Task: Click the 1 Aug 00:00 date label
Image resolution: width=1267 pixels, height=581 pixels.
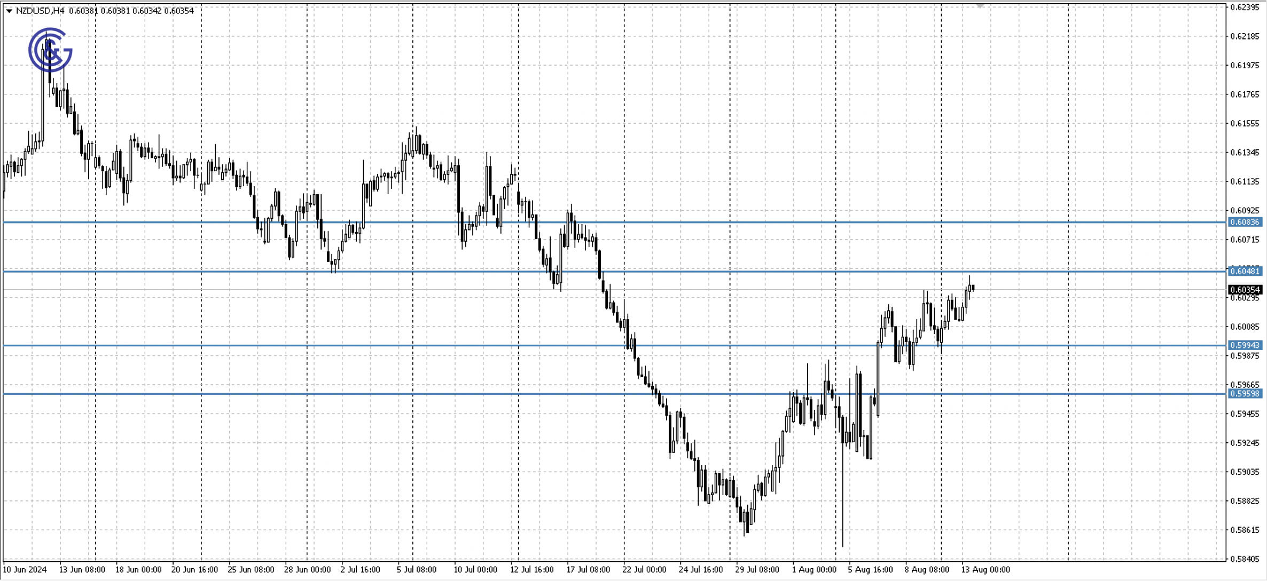Action: (815, 569)
